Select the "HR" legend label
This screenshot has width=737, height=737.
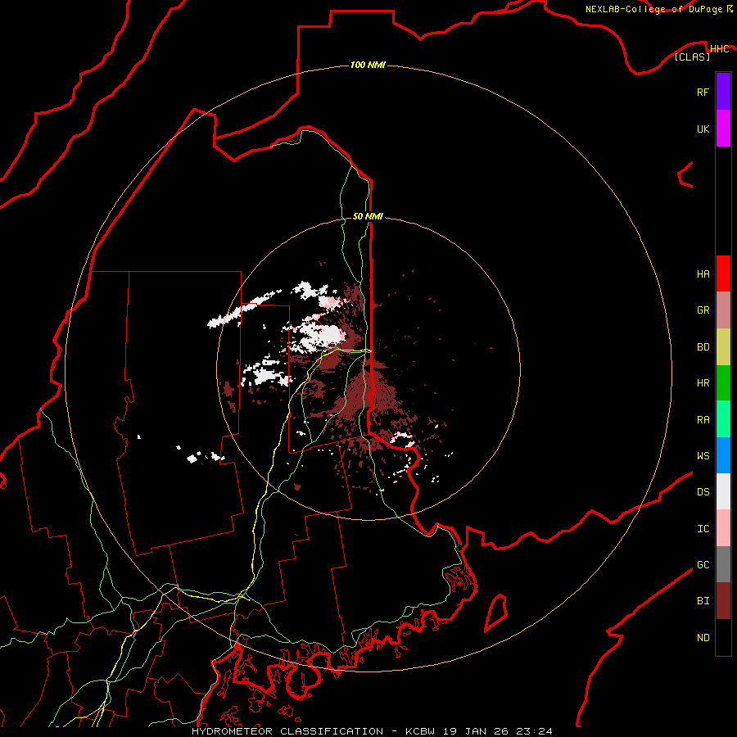[x=703, y=383]
